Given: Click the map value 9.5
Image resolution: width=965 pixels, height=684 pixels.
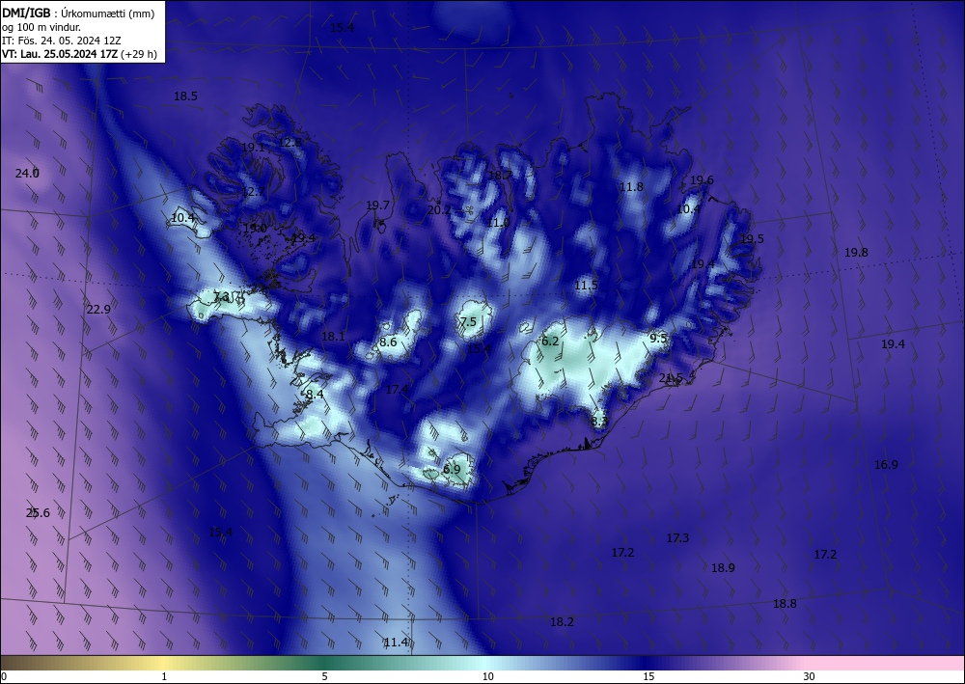Looking at the screenshot, I should click(658, 339).
